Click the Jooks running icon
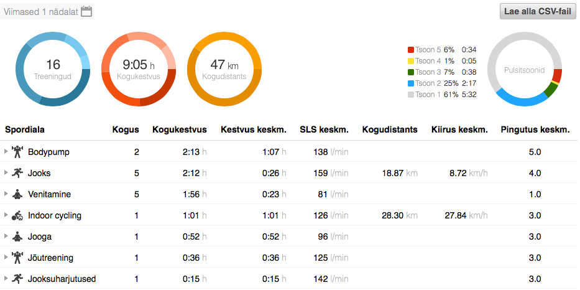Screen dimensions: 580x290 (x=17, y=172)
